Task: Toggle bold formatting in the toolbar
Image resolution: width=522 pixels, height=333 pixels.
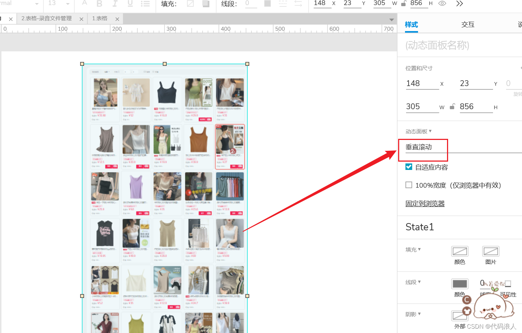Action: tap(99, 4)
